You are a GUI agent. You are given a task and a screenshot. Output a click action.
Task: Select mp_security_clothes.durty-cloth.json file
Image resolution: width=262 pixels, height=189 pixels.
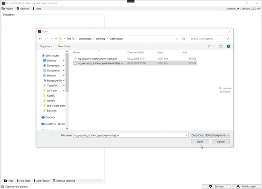(97, 59)
